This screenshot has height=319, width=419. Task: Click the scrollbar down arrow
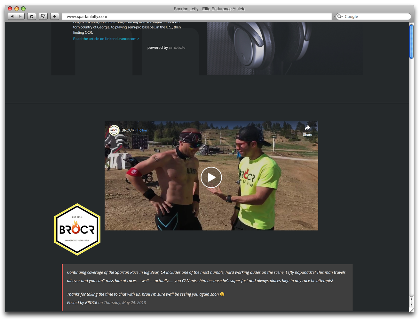pyautogui.click(x=411, y=305)
